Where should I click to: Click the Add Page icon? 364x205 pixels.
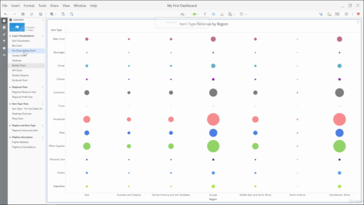click(72, 14)
